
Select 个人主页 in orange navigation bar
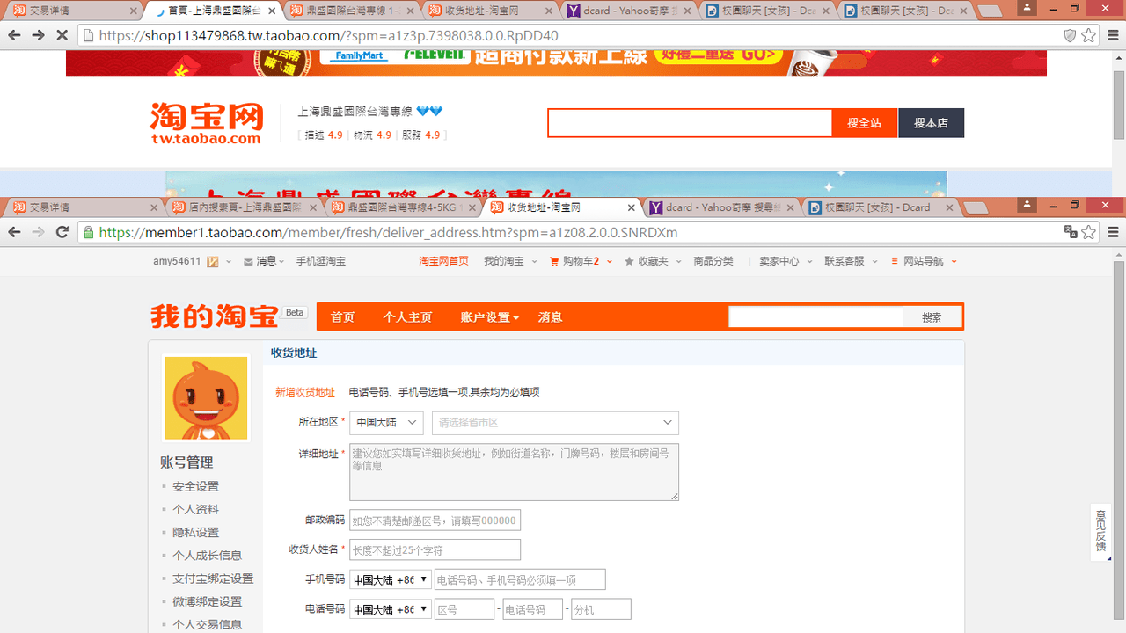point(407,317)
